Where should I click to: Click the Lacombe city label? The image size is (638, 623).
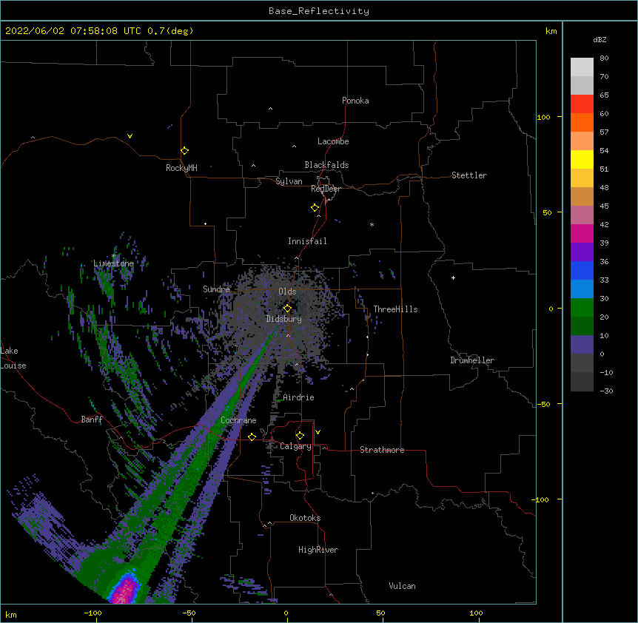pyautogui.click(x=333, y=141)
